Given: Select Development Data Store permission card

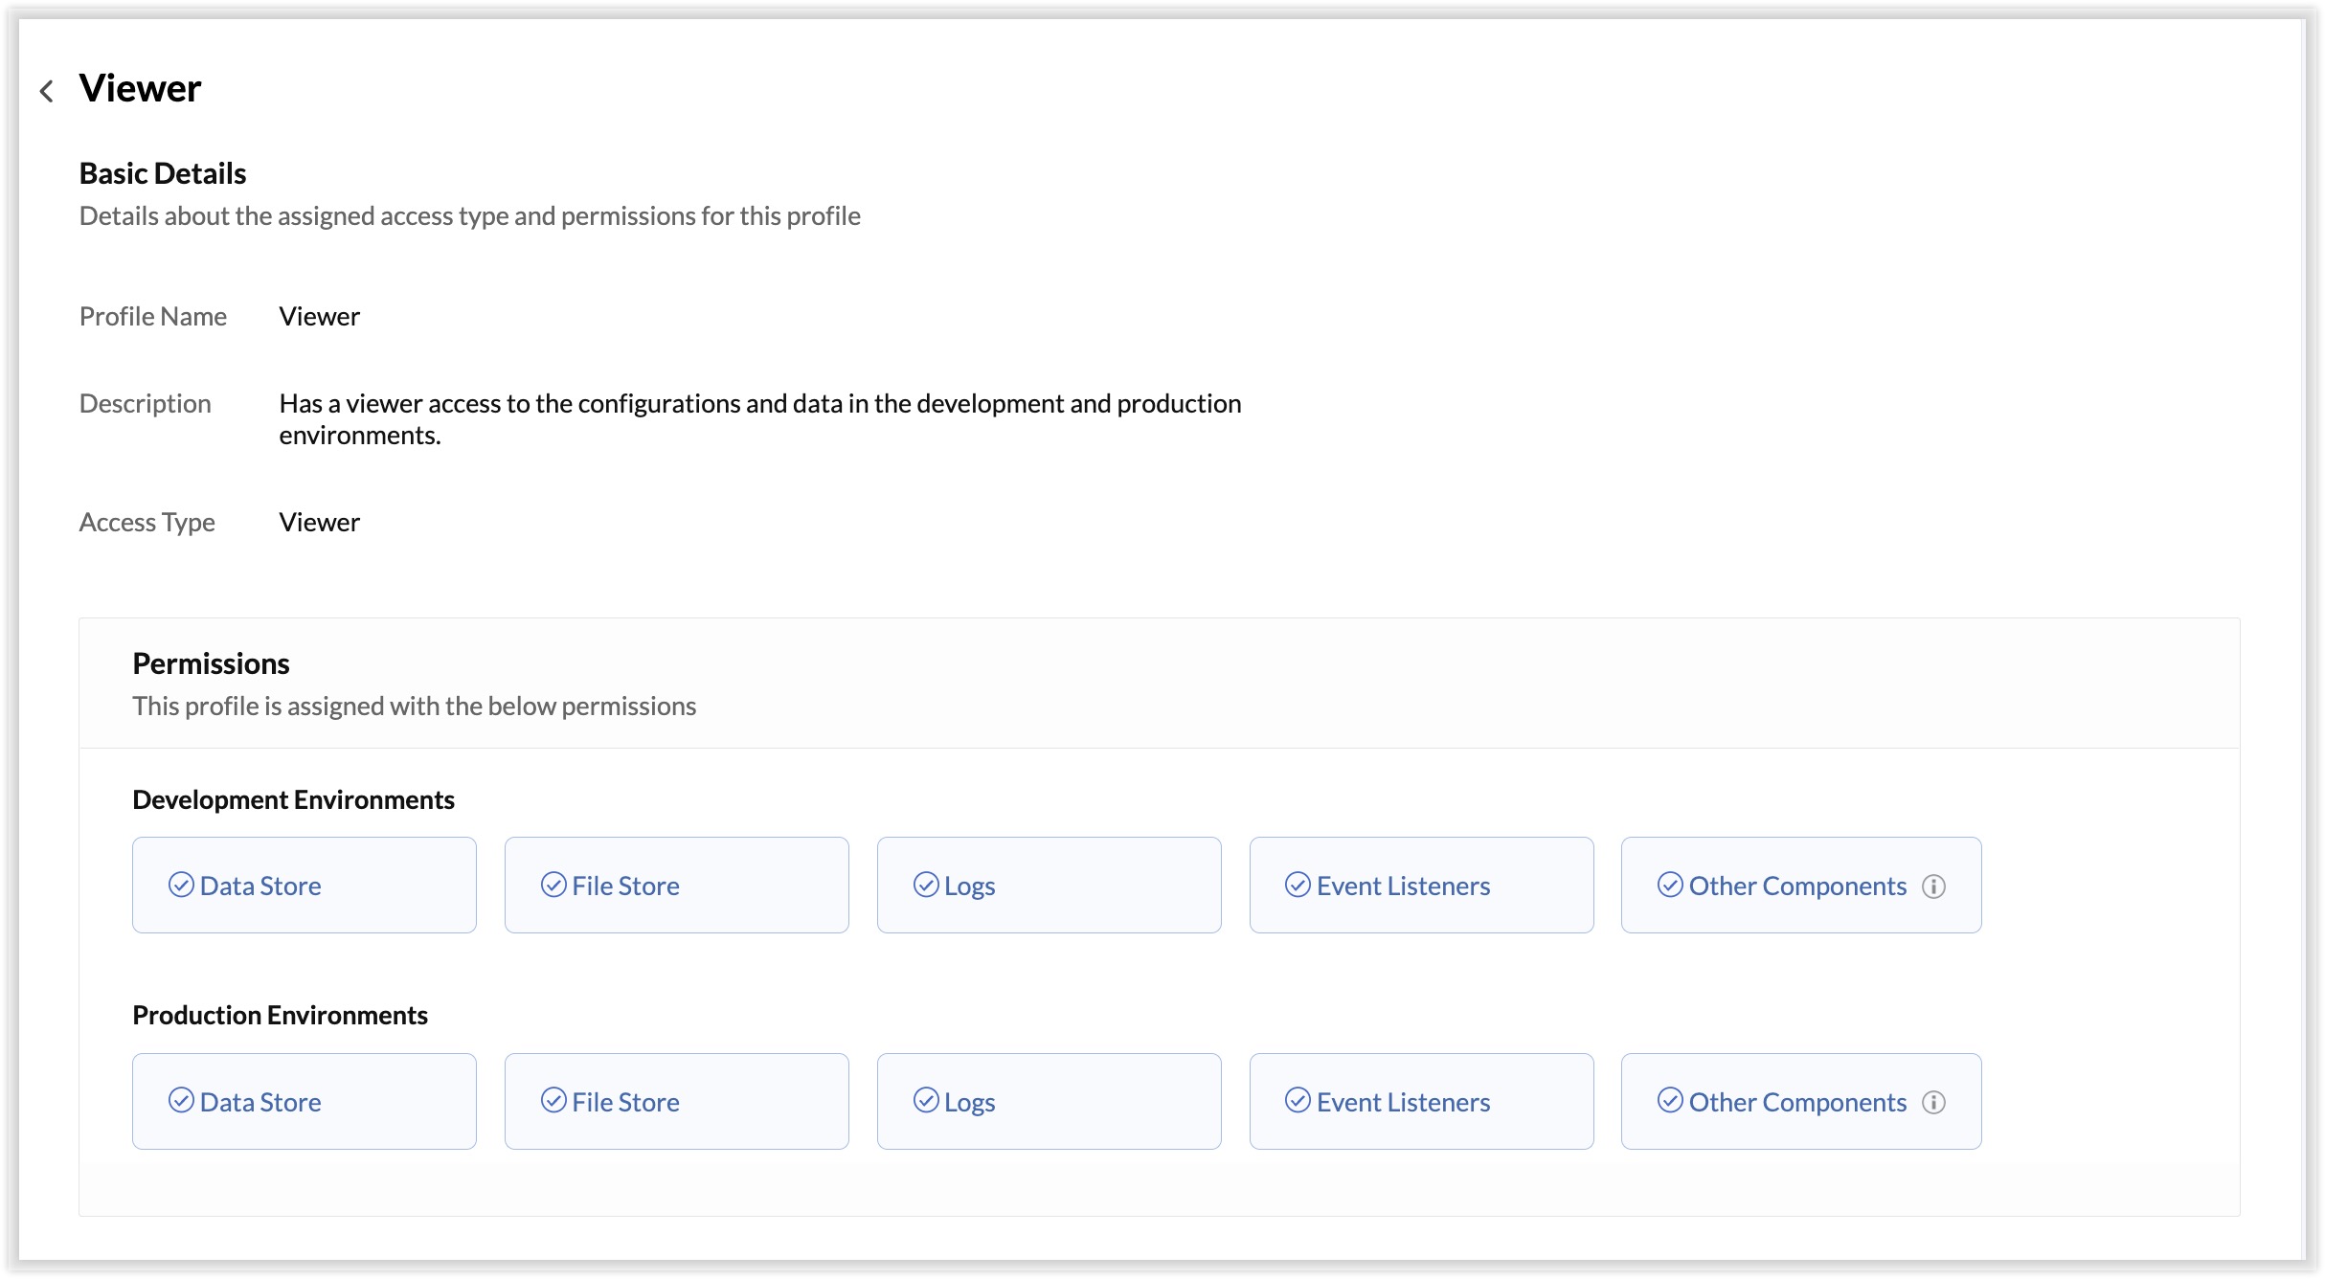Looking at the screenshot, I should tap(305, 886).
